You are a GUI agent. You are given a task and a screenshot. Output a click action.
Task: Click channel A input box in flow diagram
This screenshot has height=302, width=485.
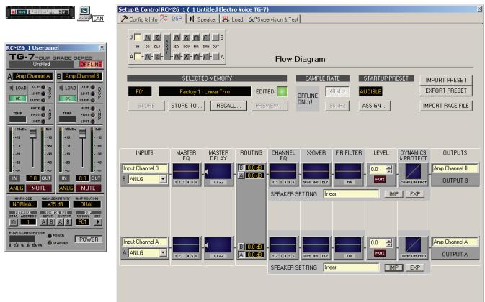click(138, 57)
